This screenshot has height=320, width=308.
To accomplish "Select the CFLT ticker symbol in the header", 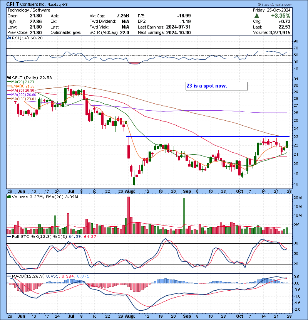I will [13, 4].
